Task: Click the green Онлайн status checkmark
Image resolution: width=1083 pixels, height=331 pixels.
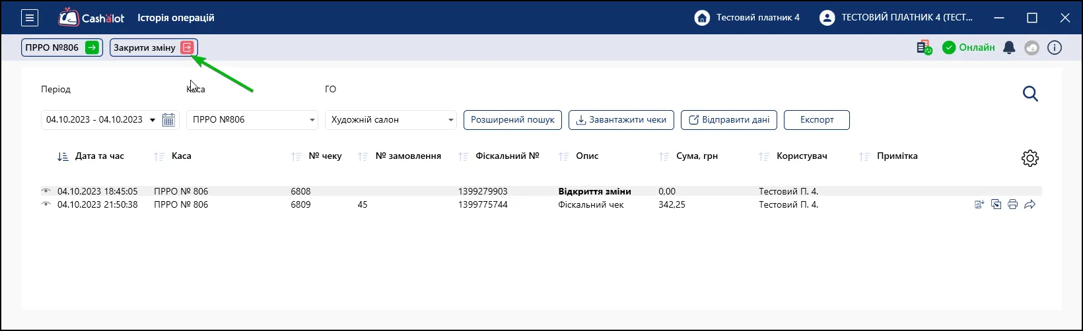Action: point(949,47)
